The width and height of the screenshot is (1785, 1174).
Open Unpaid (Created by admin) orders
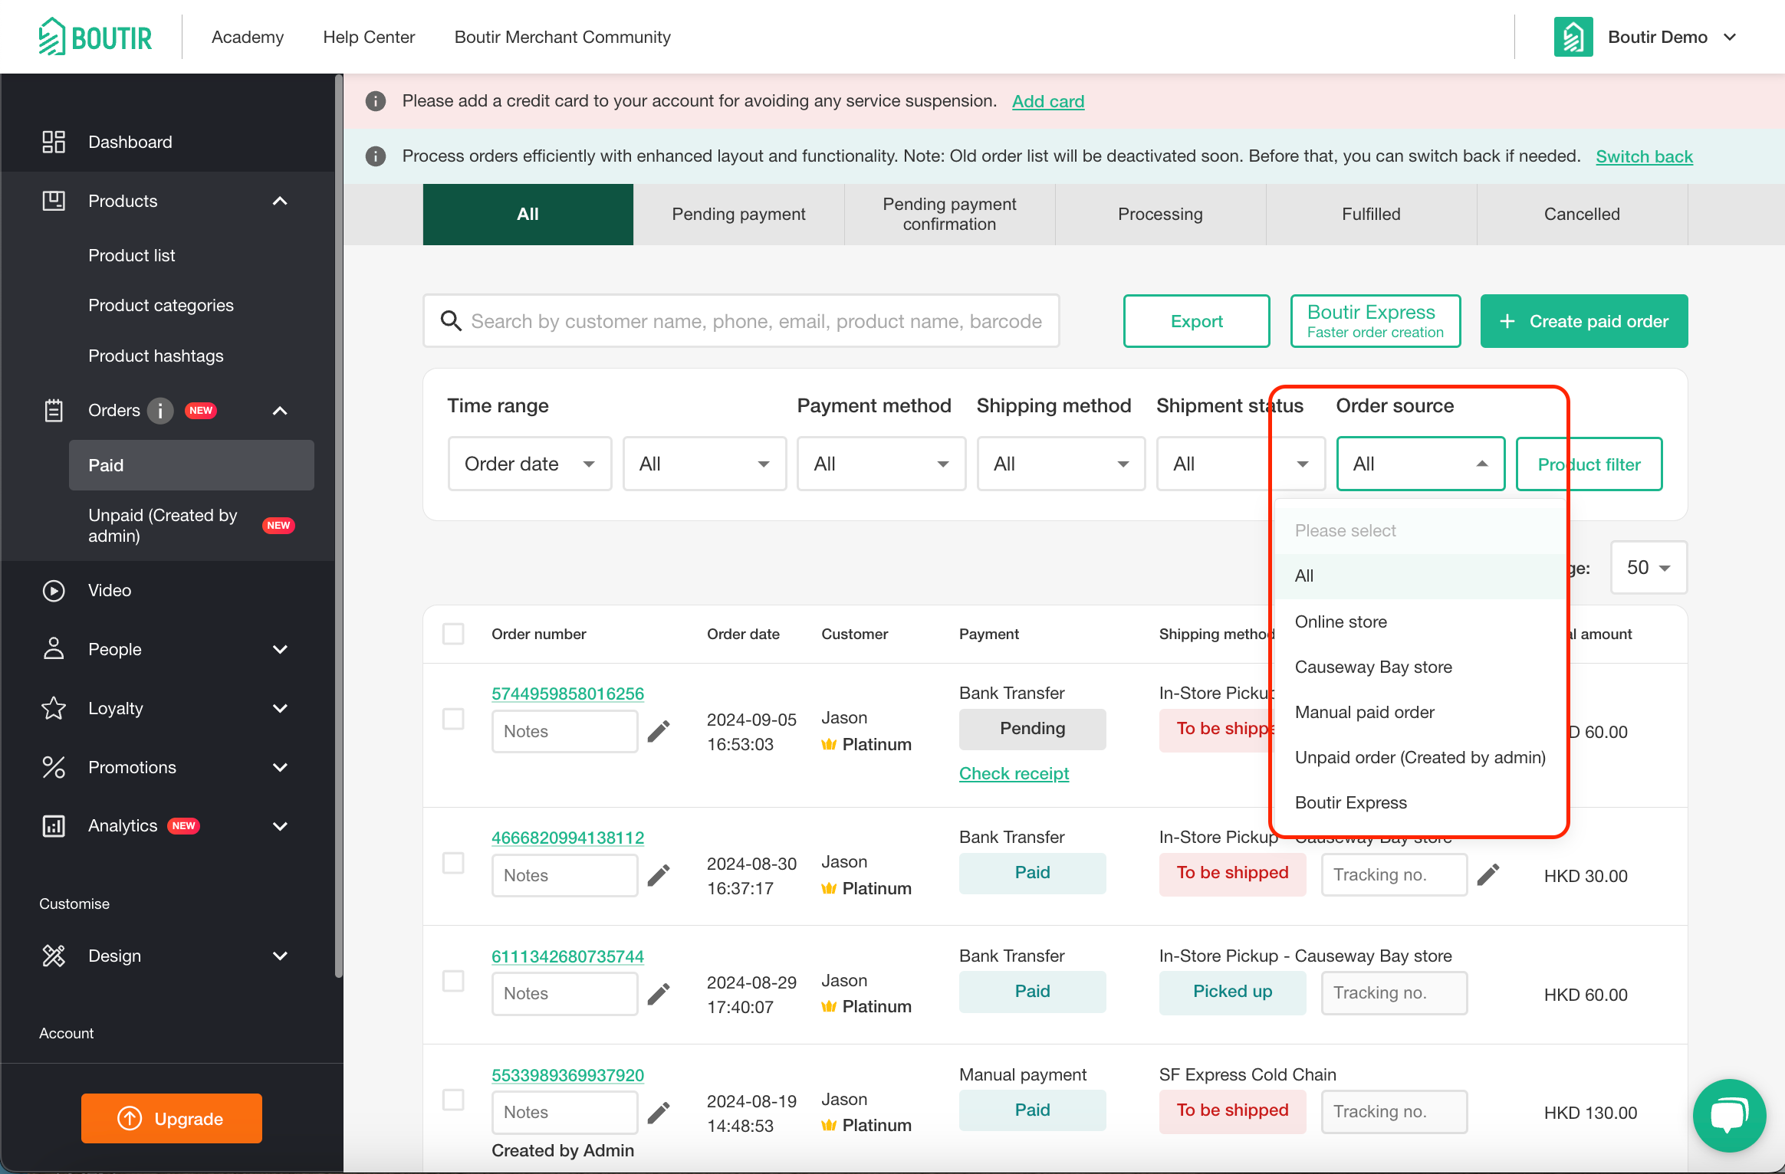point(191,526)
